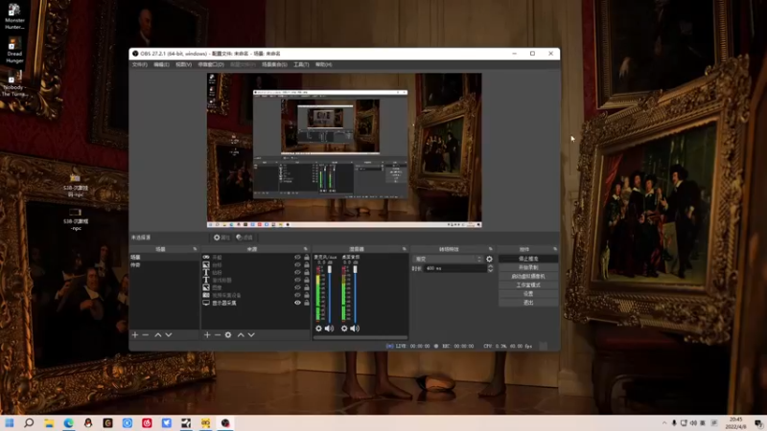Open Dread Hunger desktop shortcut

(14, 51)
